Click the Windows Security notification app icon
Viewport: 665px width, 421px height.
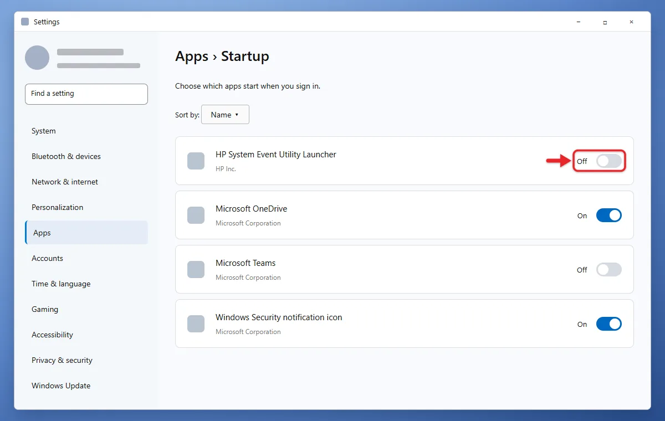196,324
